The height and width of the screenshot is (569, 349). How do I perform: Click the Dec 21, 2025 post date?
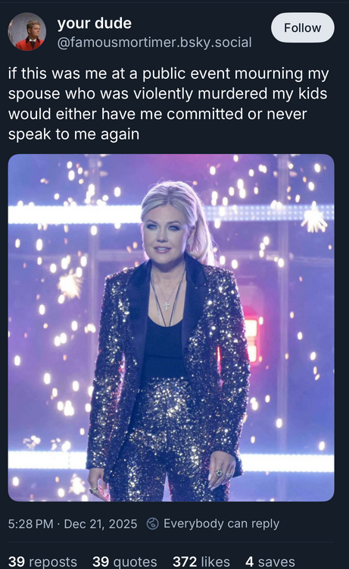pos(101,524)
